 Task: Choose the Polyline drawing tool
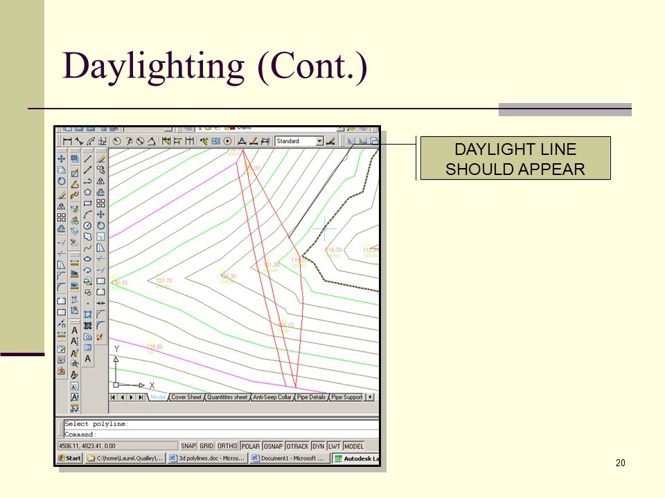(88, 181)
